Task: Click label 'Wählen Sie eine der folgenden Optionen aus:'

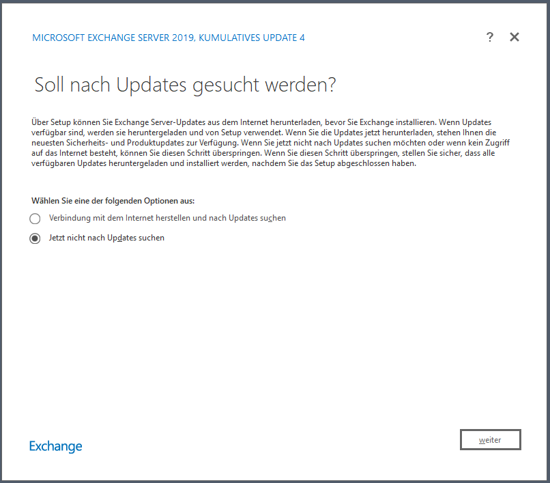Action: (x=113, y=201)
